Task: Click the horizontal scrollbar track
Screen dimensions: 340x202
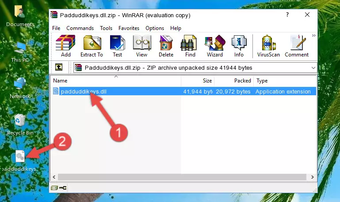Action: (182, 177)
